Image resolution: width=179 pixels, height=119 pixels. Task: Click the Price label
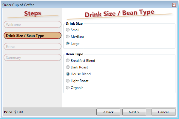pos(8,112)
